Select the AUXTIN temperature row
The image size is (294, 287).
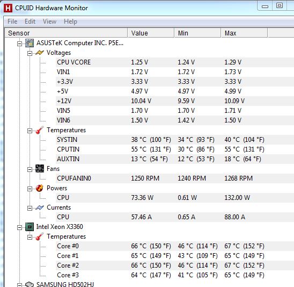coord(175,159)
